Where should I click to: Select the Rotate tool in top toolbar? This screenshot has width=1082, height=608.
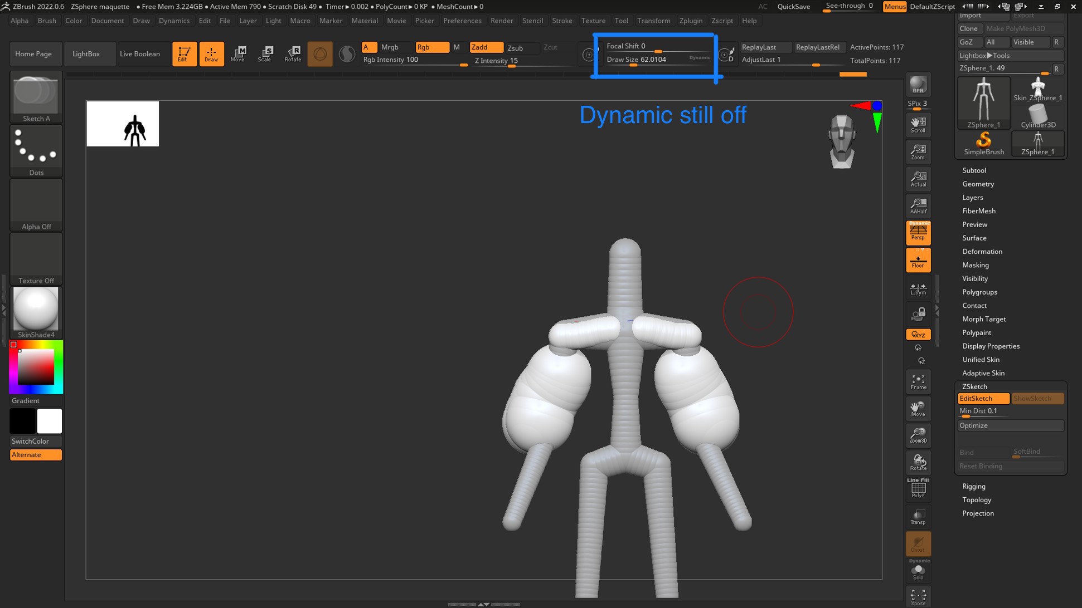point(293,53)
